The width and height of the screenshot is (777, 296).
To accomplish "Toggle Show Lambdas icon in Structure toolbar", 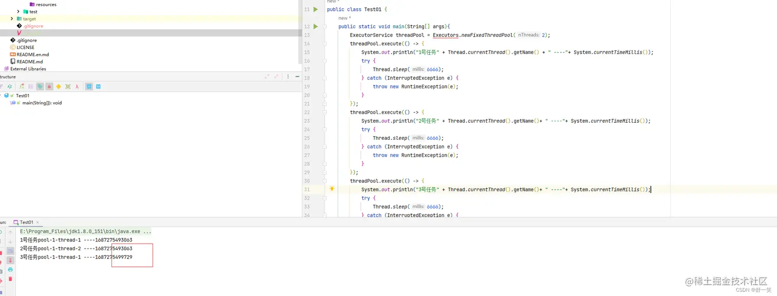I will [77, 87].
